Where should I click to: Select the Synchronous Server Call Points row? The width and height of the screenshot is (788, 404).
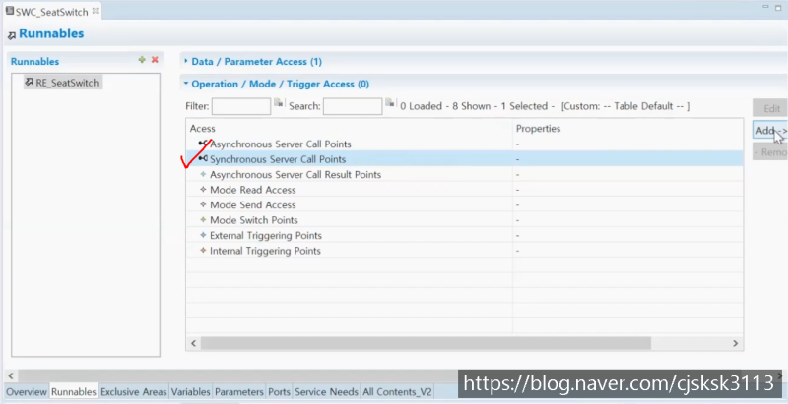[464, 159]
